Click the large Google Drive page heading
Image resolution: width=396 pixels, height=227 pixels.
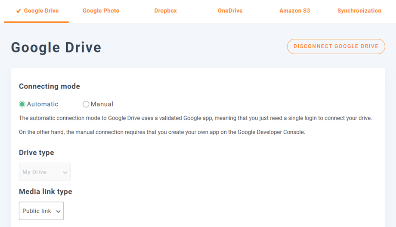(56, 47)
